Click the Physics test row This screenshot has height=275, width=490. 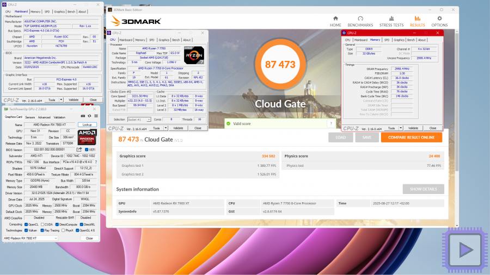363,166
